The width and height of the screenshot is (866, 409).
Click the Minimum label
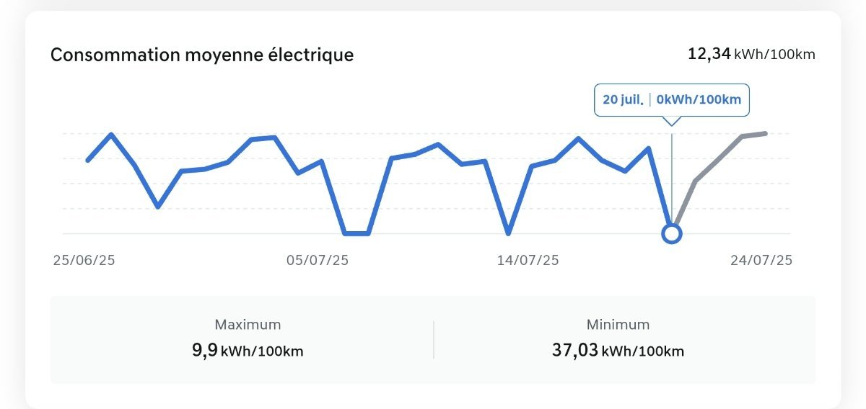pyautogui.click(x=618, y=325)
